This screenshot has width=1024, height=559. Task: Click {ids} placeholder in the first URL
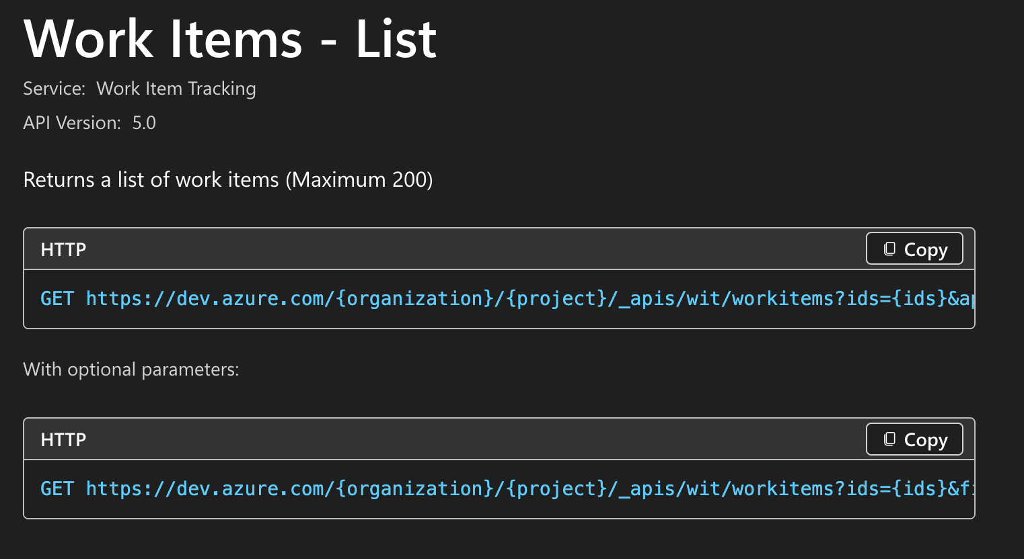[x=919, y=299]
